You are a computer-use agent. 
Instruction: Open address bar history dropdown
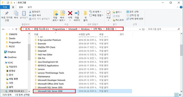click(140, 29)
